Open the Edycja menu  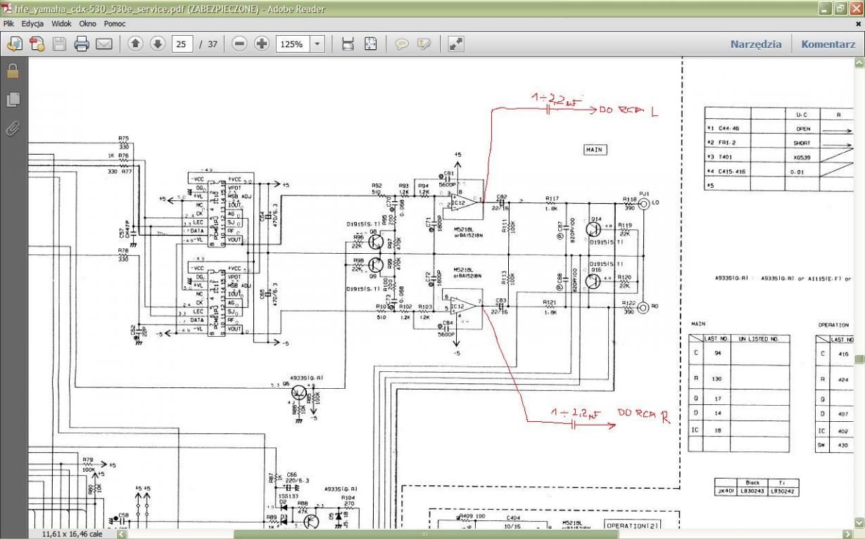pyautogui.click(x=32, y=24)
